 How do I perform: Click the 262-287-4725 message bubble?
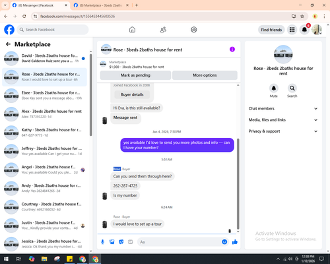click(125, 186)
